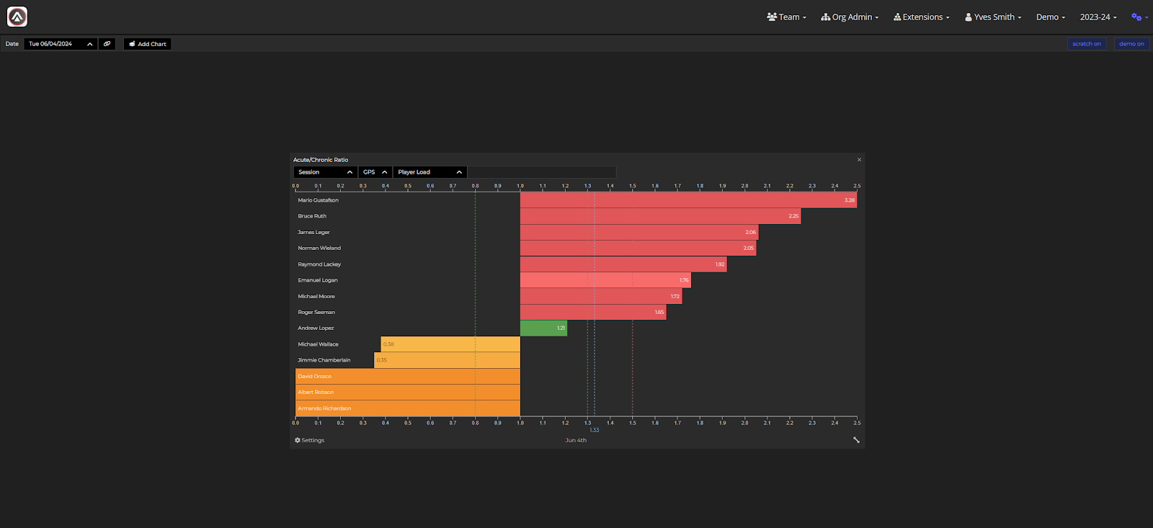Click the empty field next to Player Load
The image size is (1153, 528).
click(542, 172)
